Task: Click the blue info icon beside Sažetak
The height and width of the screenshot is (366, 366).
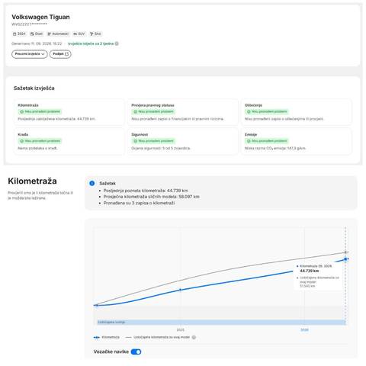Action: point(92,183)
